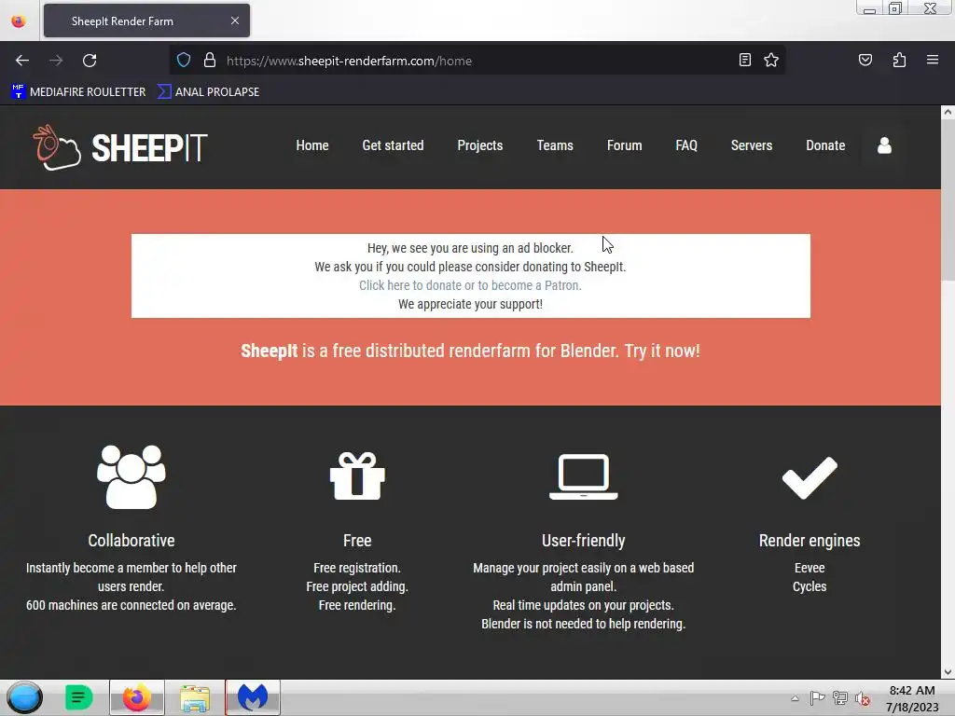Click the Collaborative heading

click(131, 541)
